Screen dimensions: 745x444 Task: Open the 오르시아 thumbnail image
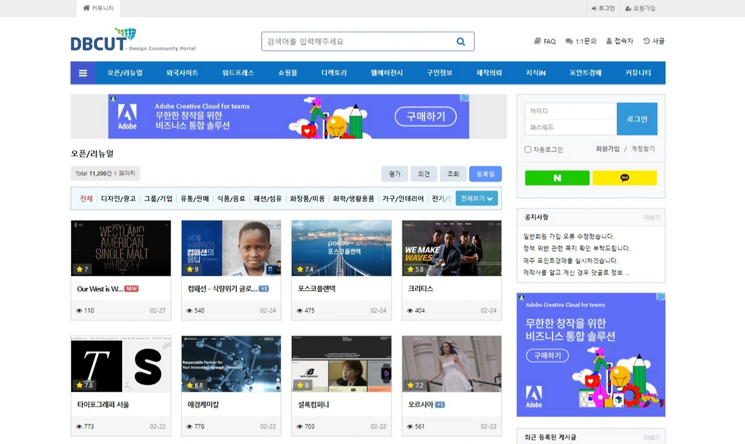[452, 364]
